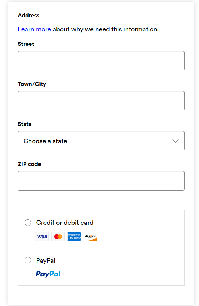Viewport: 199px width, 306px height.
Task: Open the 'Learn more' link
Action: pyautogui.click(x=34, y=29)
